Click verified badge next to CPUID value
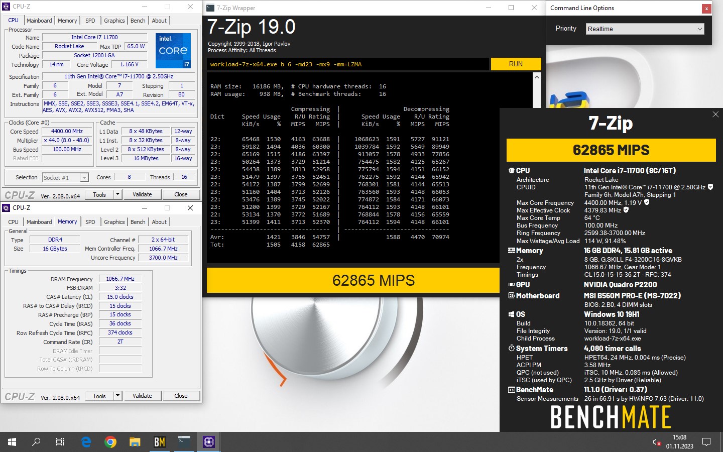The height and width of the screenshot is (452, 723). 710,187
